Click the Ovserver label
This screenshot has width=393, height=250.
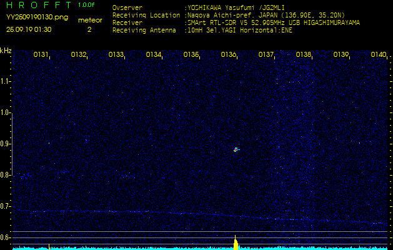[127, 7]
